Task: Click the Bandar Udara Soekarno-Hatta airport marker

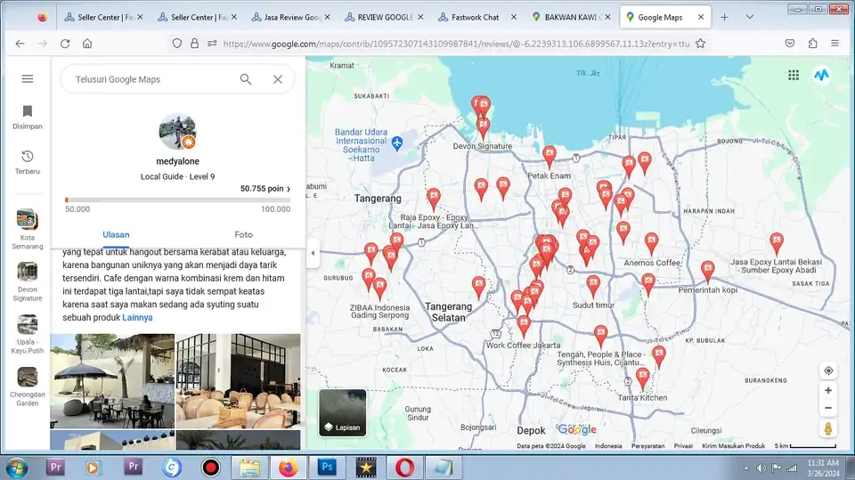Action: pos(397,143)
